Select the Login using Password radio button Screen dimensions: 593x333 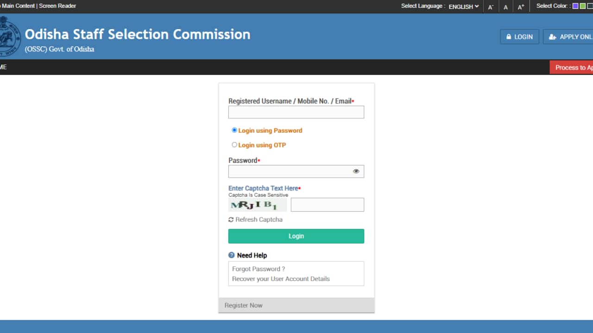pos(234,130)
